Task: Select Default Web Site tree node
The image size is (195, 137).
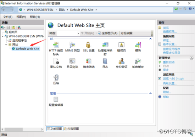Action: (28, 49)
